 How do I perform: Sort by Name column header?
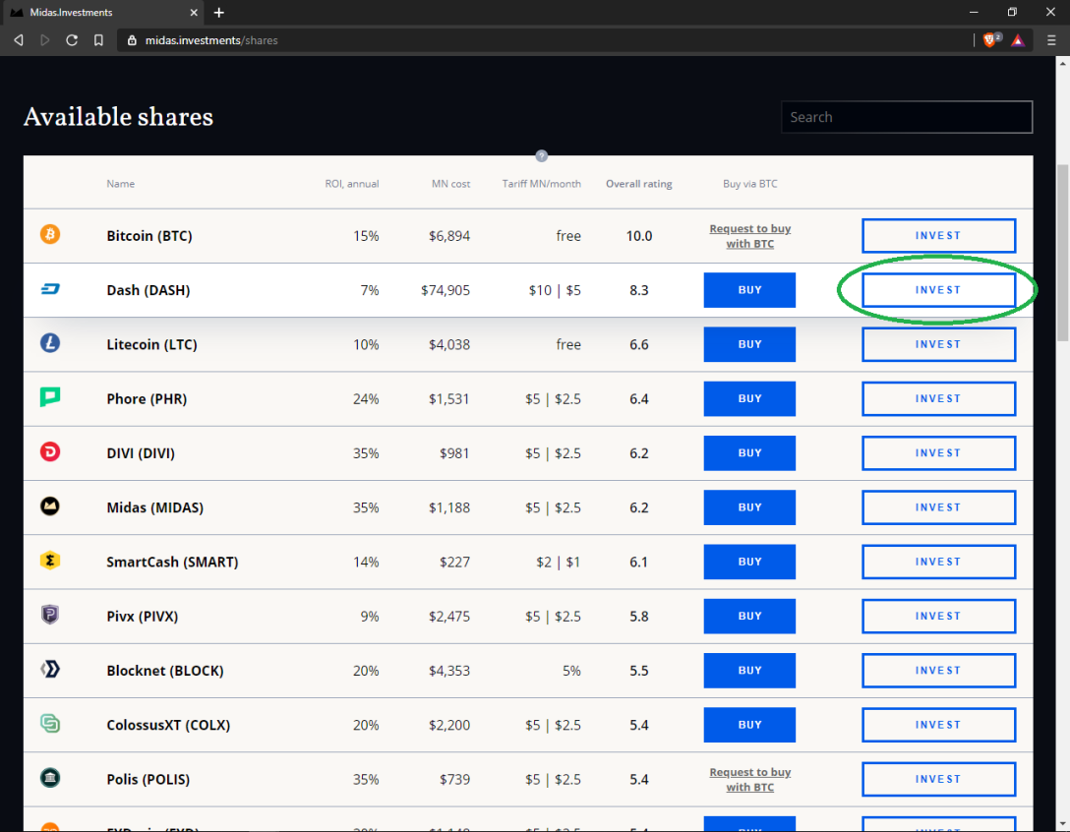[x=120, y=184]
